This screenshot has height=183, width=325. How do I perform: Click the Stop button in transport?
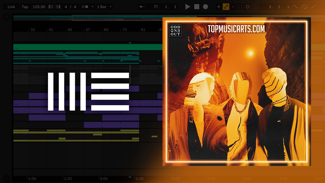[x=197, y=7]
